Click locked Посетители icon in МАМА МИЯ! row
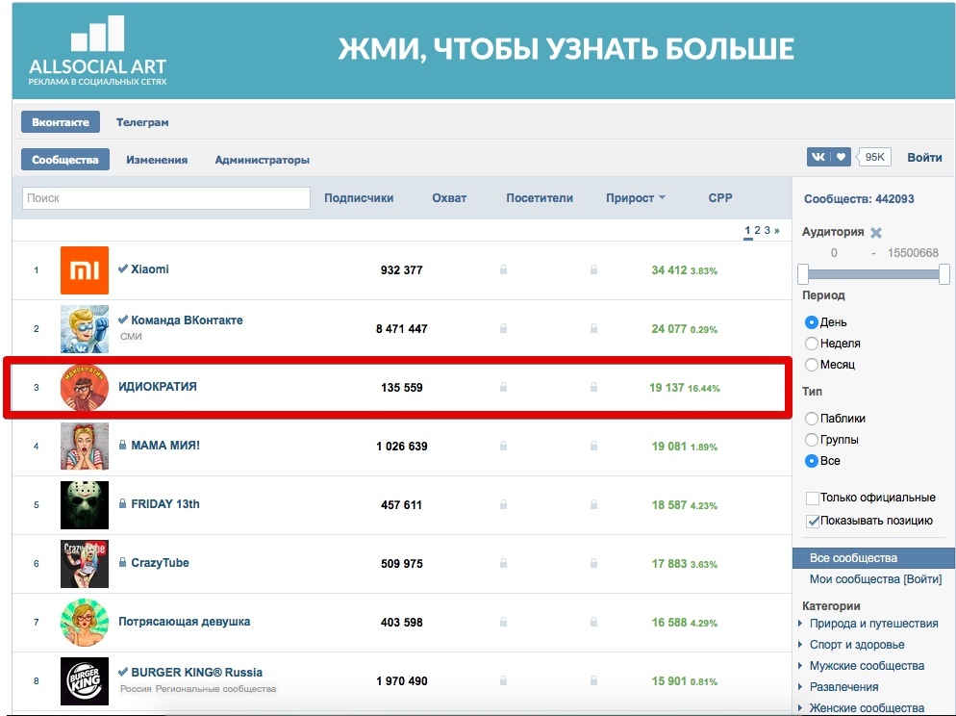 (x=593, y=446)
